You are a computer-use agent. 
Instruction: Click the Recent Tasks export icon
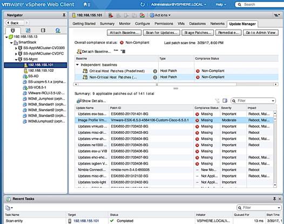tap(8, 208)
